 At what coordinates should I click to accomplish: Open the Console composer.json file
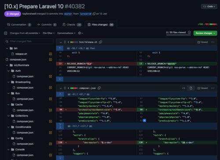[25, 155]
